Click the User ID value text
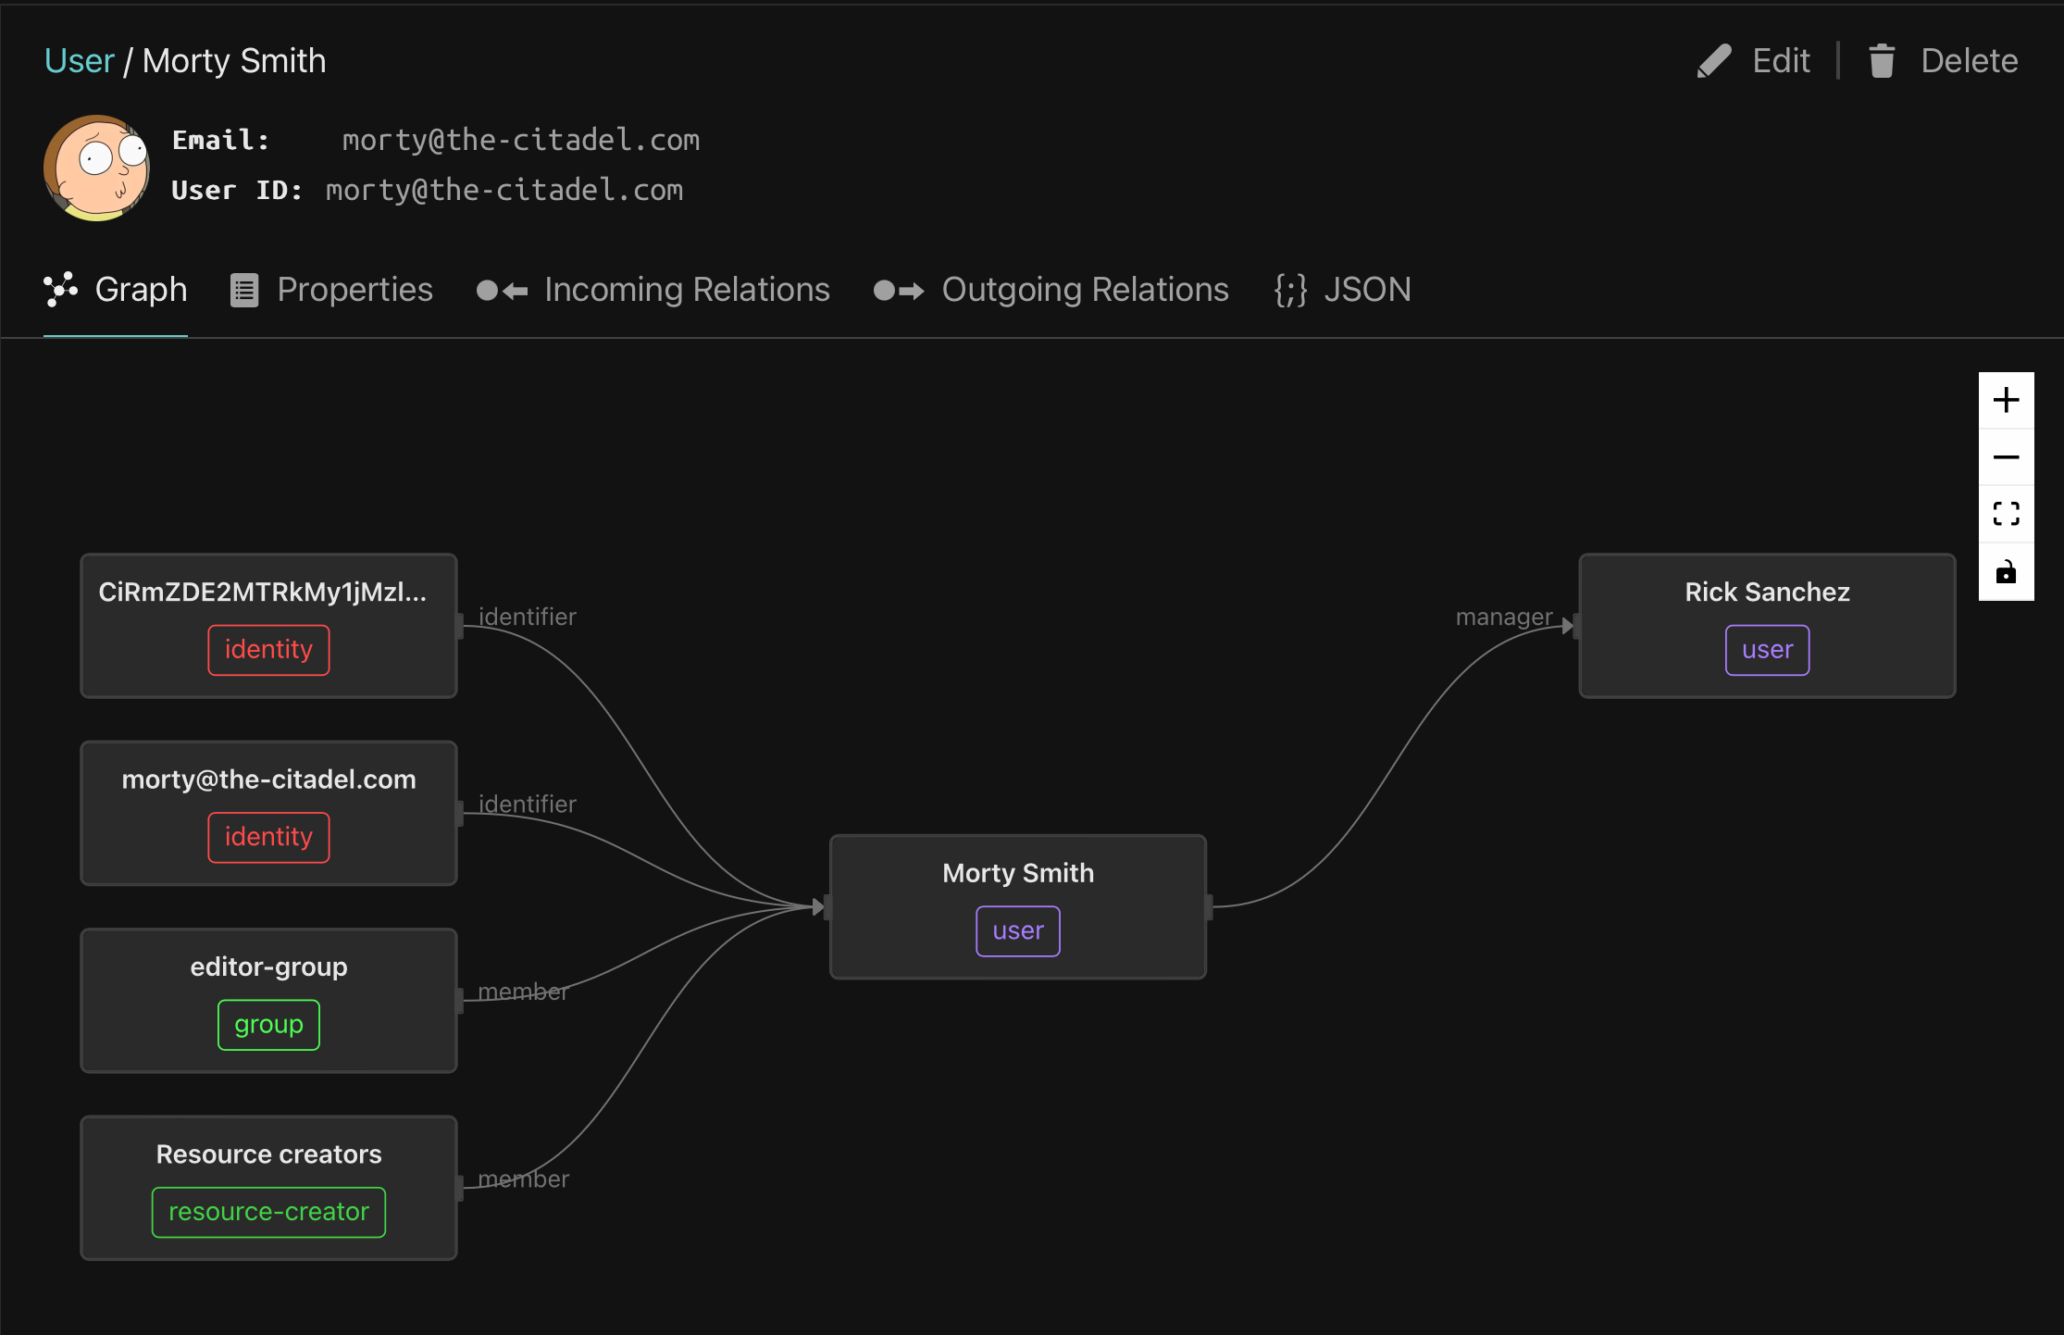 (x=504, y=190)
